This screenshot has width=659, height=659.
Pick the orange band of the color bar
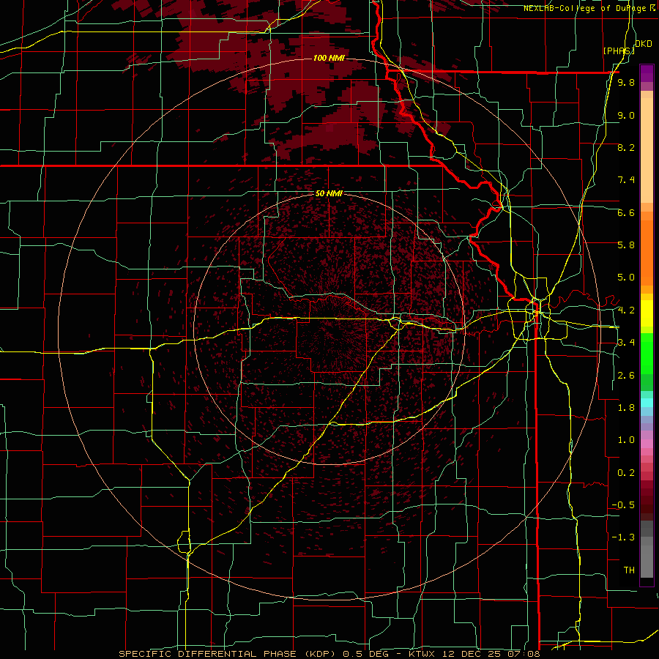pyautogui.click(x=647, y=252)
